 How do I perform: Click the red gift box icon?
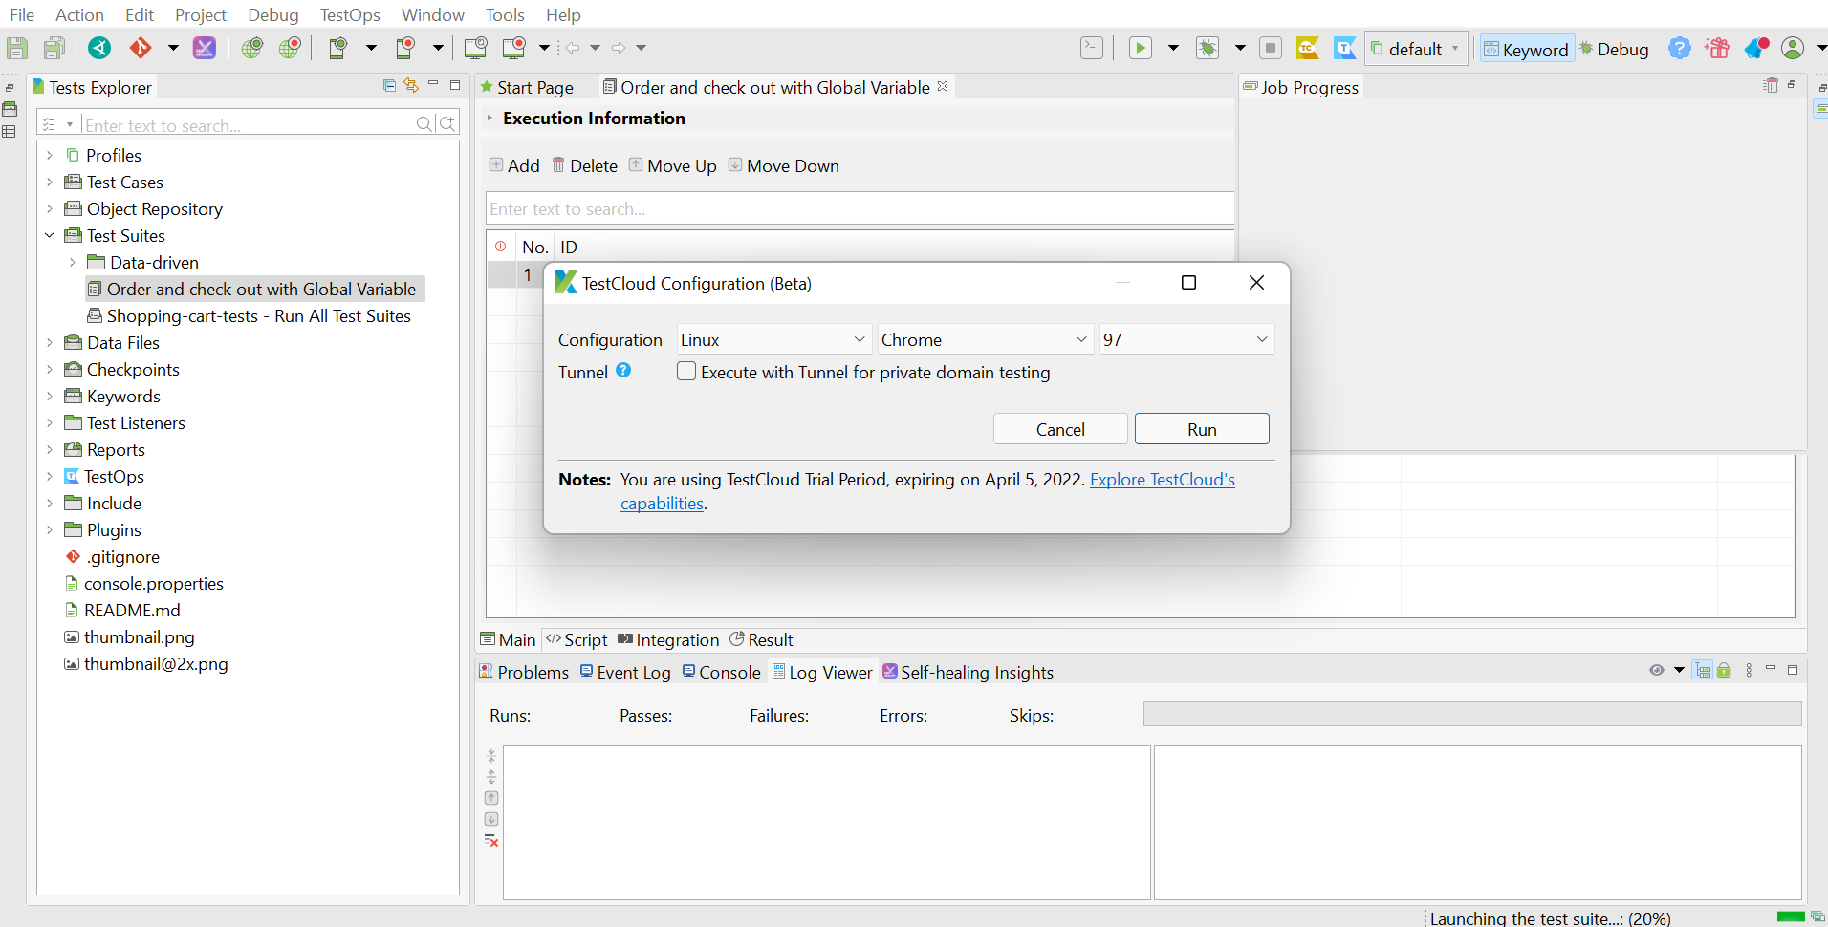point(1717,48)
